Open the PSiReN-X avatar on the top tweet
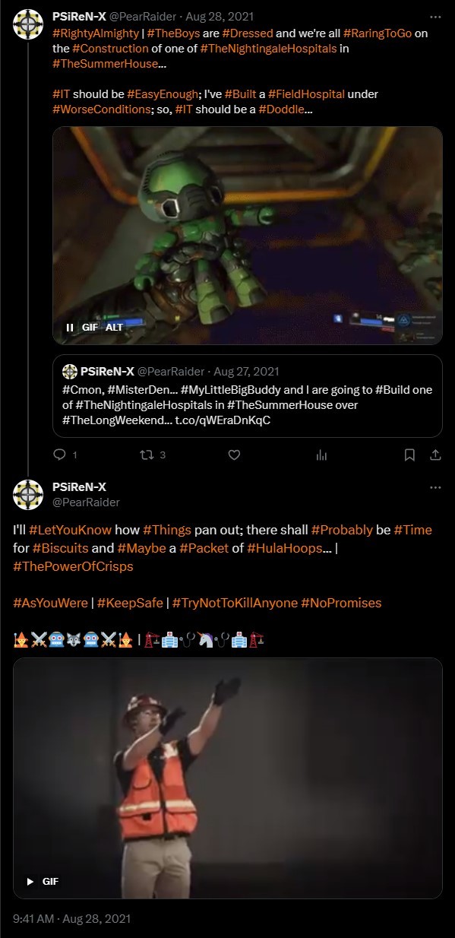 pos(28,24)
